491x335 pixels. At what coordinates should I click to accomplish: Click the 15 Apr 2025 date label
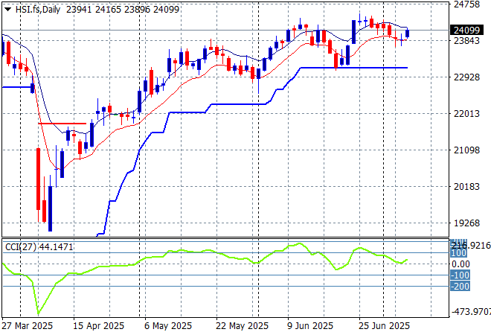[98, 326]
